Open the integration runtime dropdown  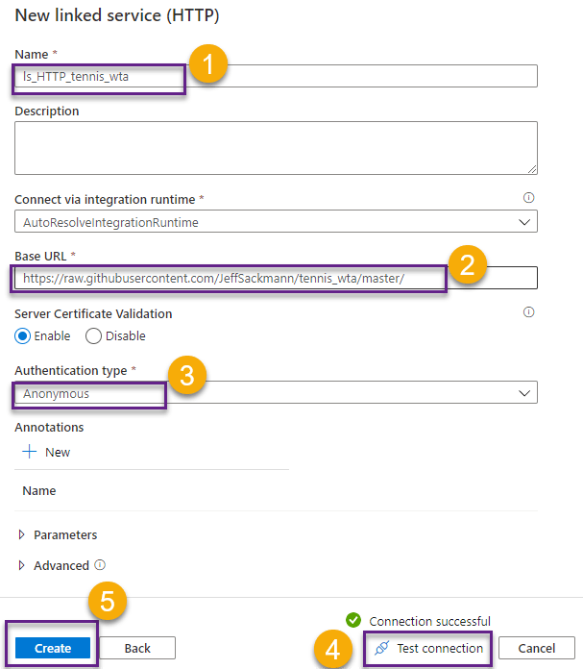click(276, 221)
